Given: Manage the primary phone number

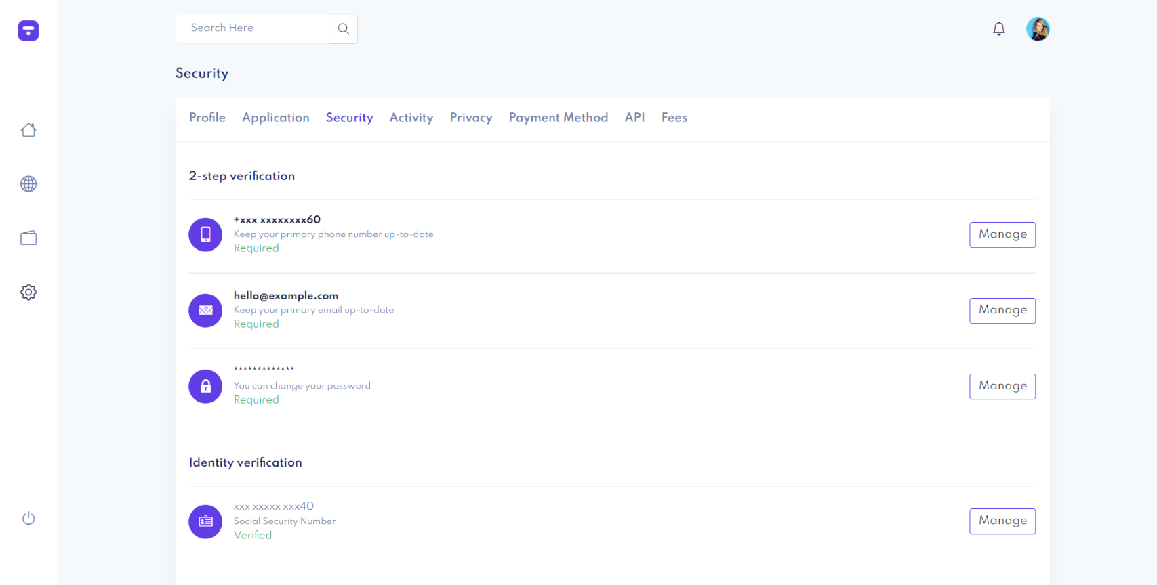Looking at the screenshot, I should 1002,235.
